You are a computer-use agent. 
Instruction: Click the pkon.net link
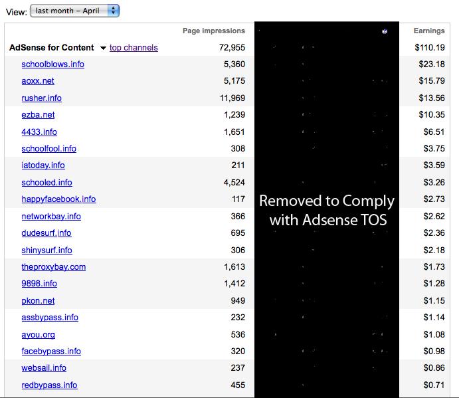(x=38, y=301)
